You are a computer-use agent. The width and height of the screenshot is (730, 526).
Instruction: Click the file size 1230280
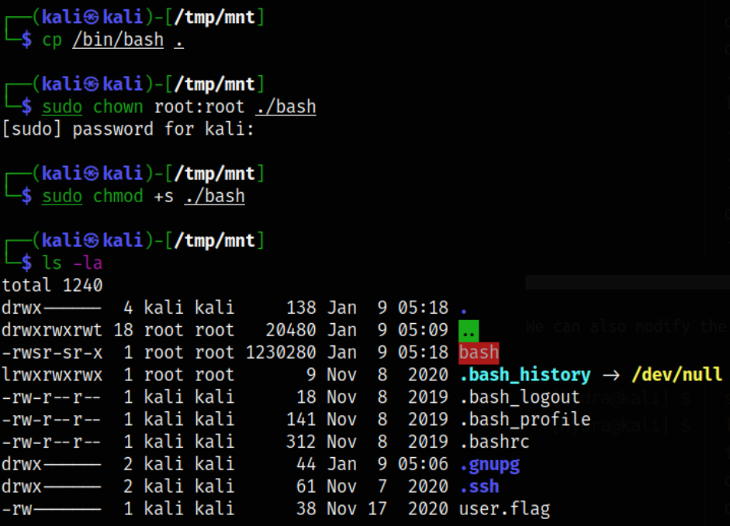[281, 352]
